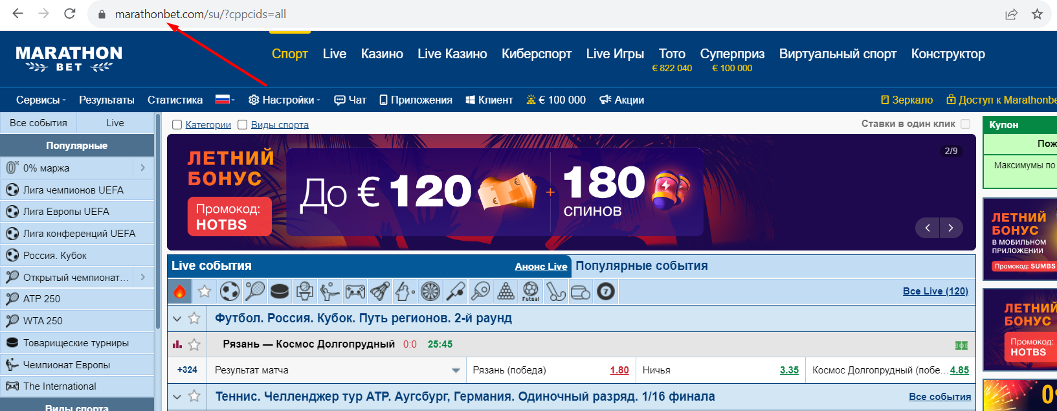Select the Все события sidebar tab
Viewport: 1057px width, 411px height.
38,123
